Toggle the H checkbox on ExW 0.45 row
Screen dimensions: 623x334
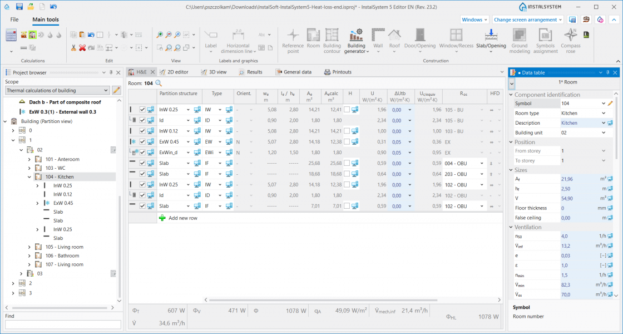coord(347,141)
